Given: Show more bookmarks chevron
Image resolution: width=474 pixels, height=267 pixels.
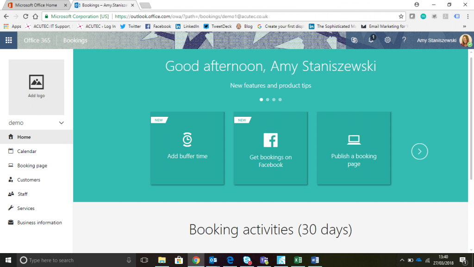Looking at the screenshot, I should click(465, 26).
